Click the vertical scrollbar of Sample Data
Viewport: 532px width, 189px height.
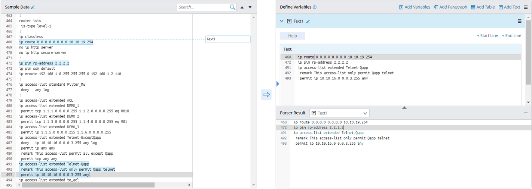pyautogui.click(x=254, y=101)
